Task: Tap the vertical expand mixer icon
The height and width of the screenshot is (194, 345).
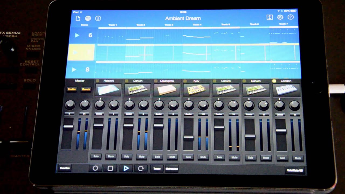Action: (x=270, y=17)
